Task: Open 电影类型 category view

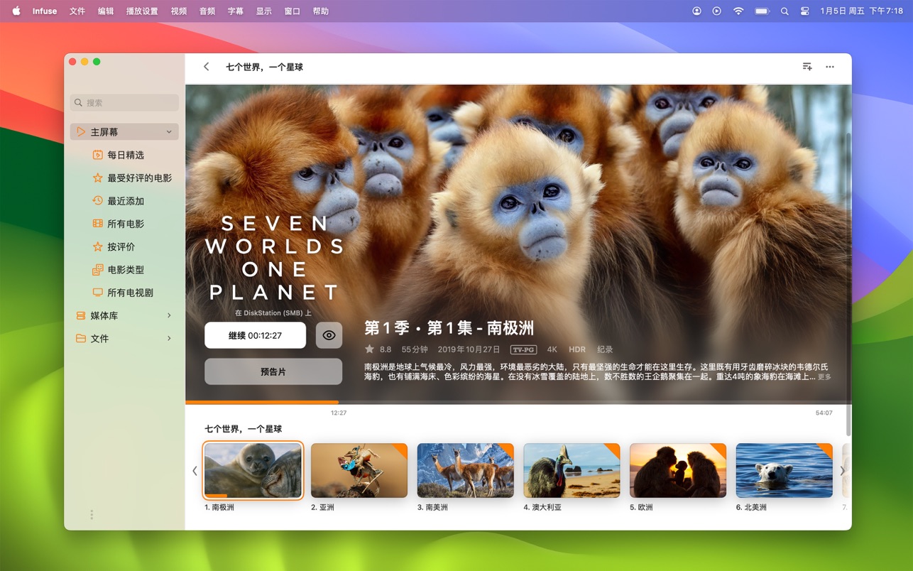Action: pyautogui.click(x=126, y=270)
